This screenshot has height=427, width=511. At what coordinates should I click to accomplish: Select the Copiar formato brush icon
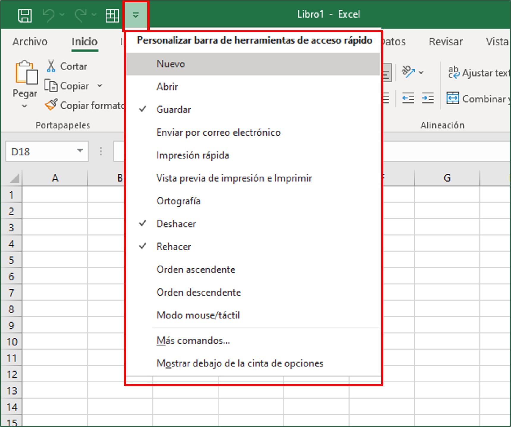[51, 104]
